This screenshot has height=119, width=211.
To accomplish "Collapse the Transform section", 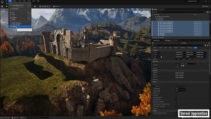I will [152, 50].
